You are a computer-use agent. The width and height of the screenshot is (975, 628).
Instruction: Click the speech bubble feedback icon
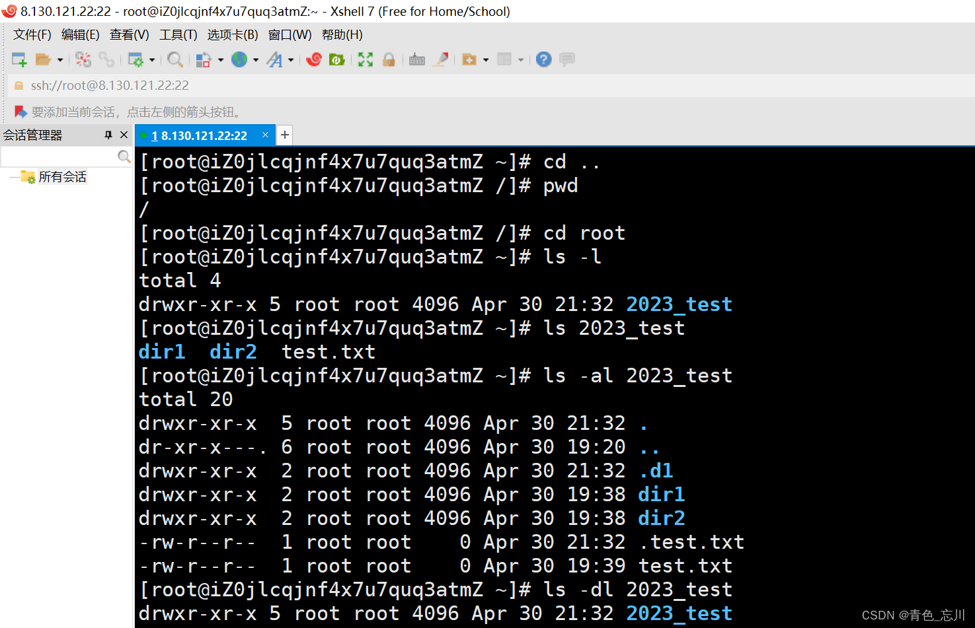click(567, 59)
